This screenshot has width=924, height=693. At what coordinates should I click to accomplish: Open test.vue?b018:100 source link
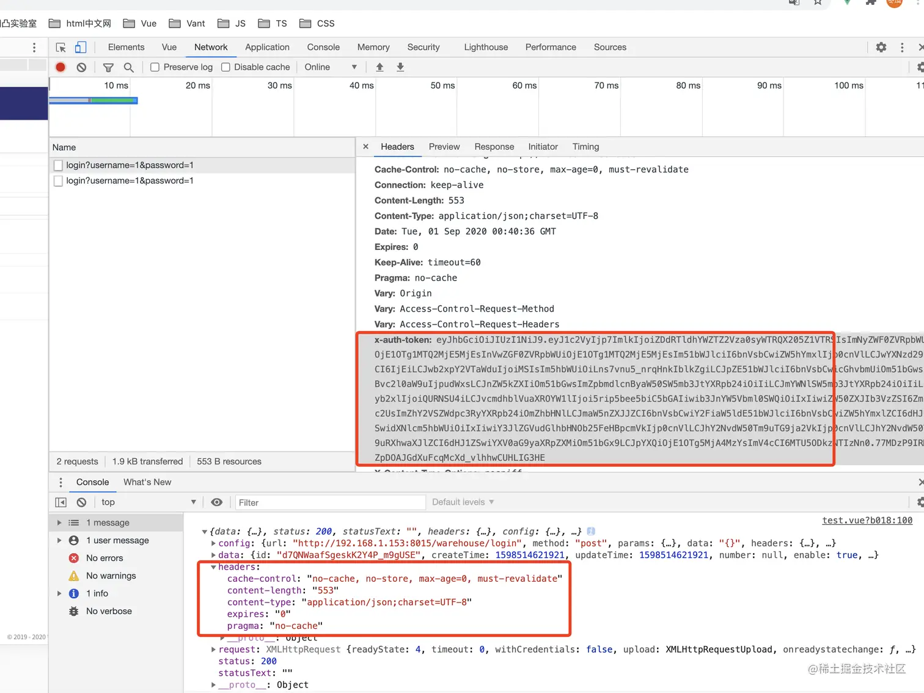click(867, 521)
